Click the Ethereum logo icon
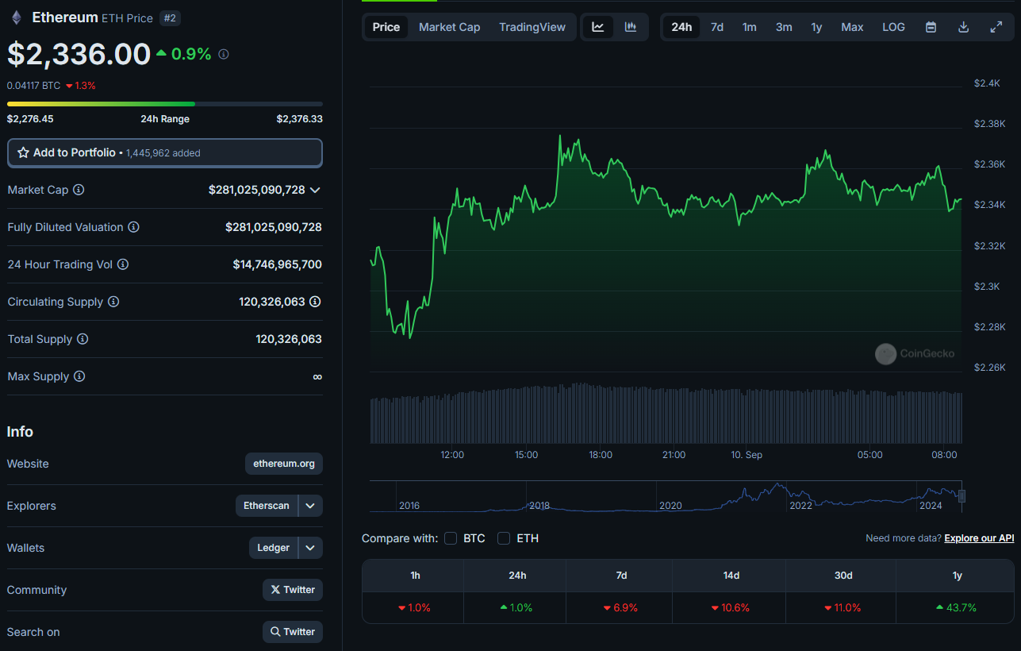1021x651 pixels. 16,17
